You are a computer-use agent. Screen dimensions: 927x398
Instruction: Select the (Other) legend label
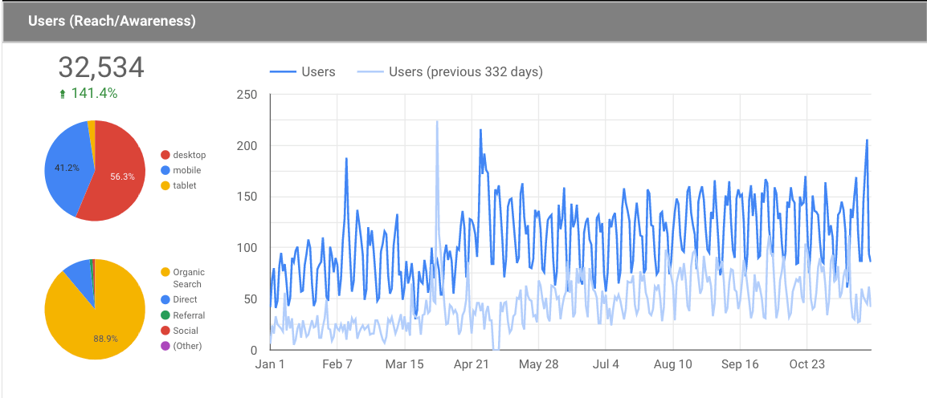click(x=187, y=346)
